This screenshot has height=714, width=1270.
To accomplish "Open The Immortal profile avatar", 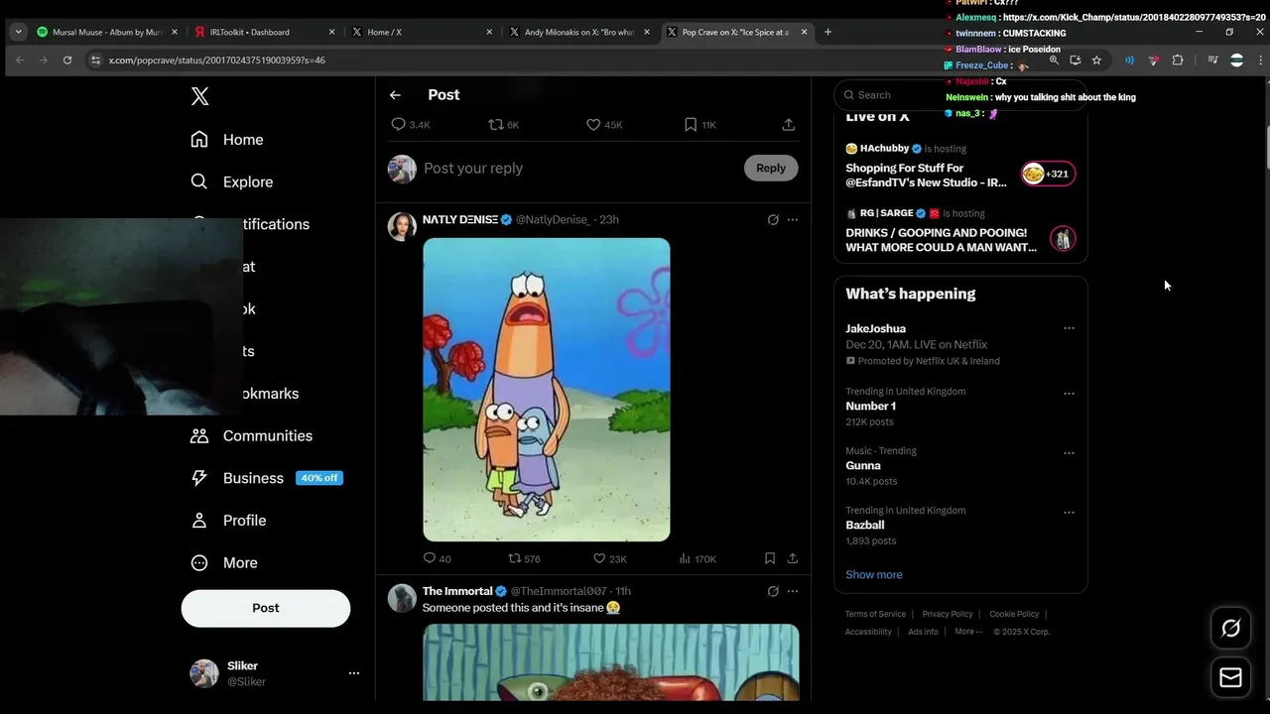I will pyautogui.click(x=402, y=598).
